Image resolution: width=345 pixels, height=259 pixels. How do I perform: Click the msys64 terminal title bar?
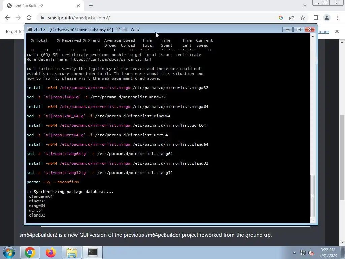coord(154,30)
